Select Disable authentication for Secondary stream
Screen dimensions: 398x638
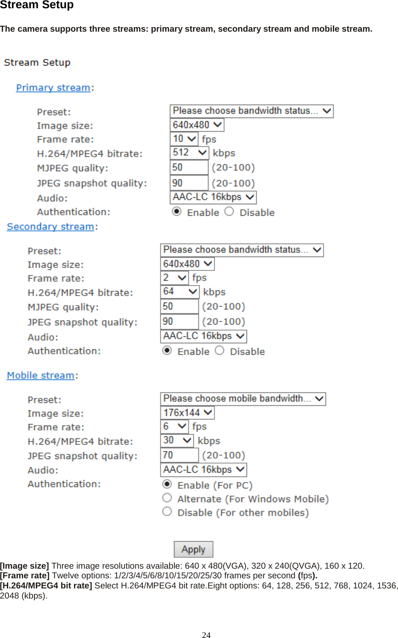(x=220, y=351)
